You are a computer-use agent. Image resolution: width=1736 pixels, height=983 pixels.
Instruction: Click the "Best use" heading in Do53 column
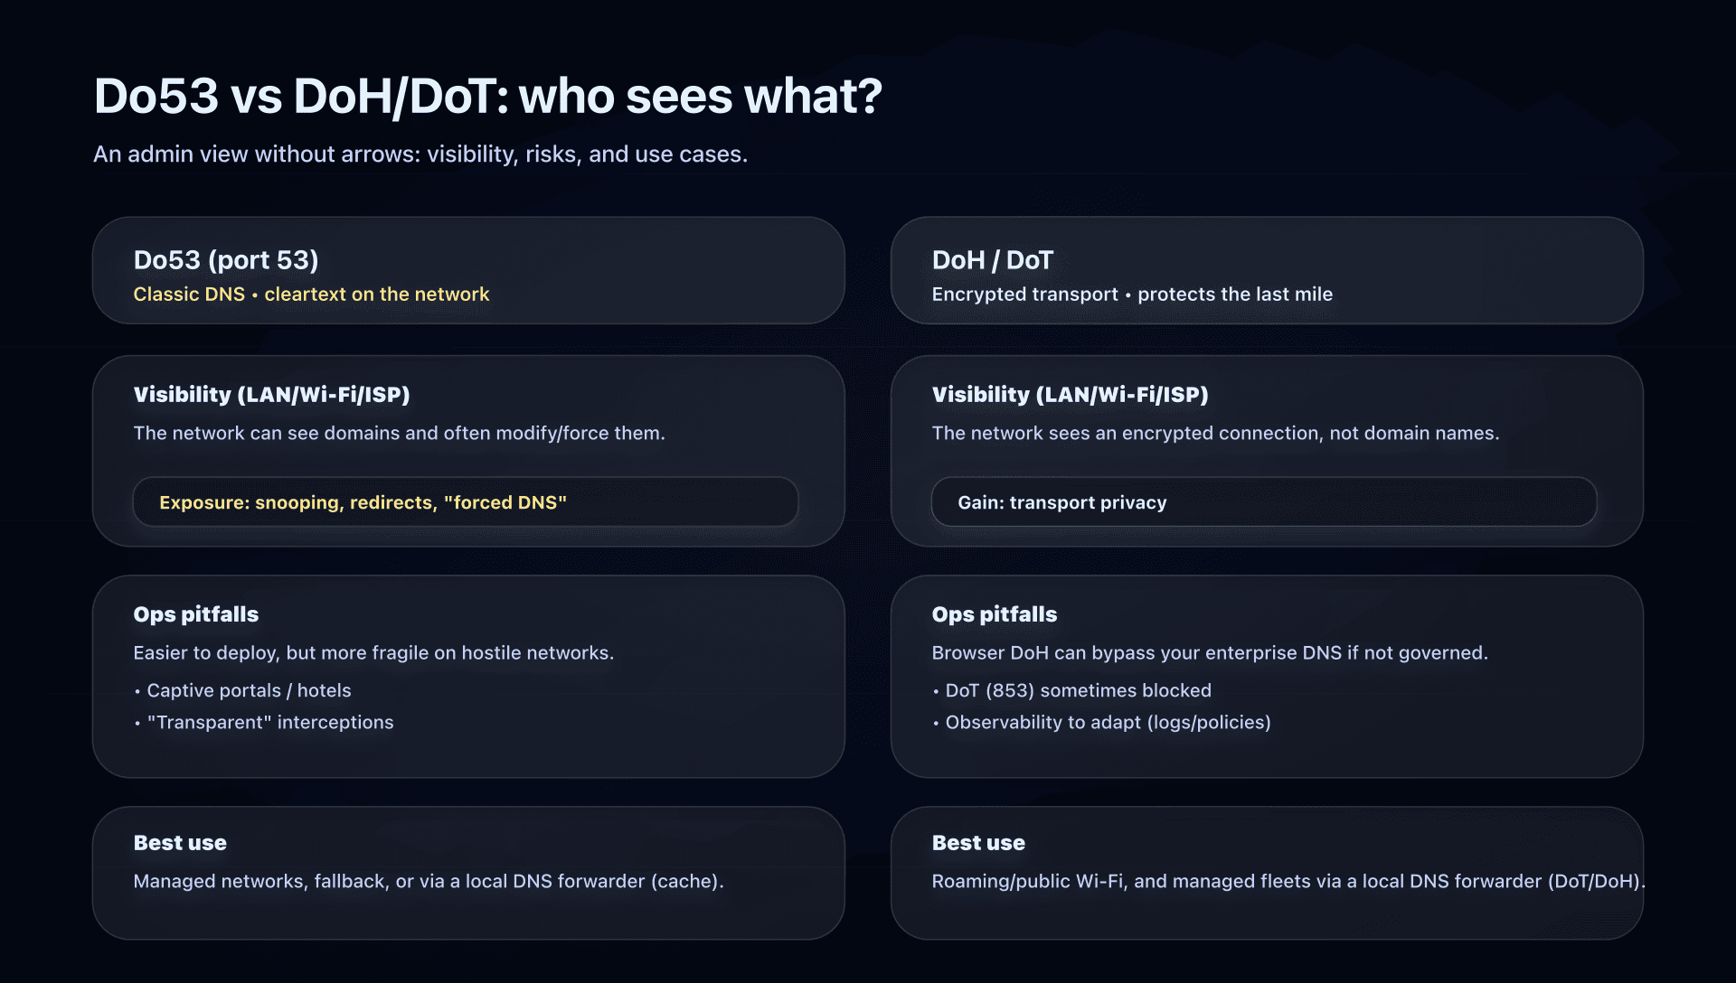pos(180,843)
